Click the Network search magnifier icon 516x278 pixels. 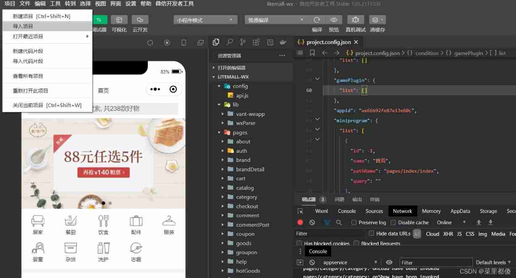[x=339, y=223]
